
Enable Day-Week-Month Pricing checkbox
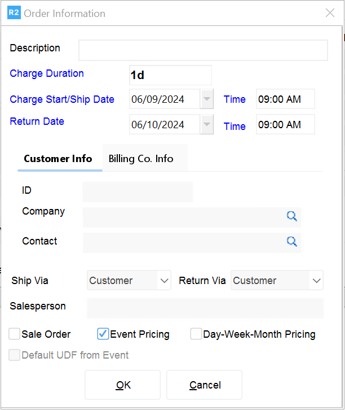tap(196, 334)
